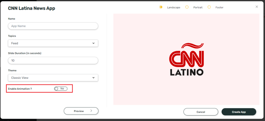Click the Slide Duration field with 10
Screen dimensions: 265x121
53,60
